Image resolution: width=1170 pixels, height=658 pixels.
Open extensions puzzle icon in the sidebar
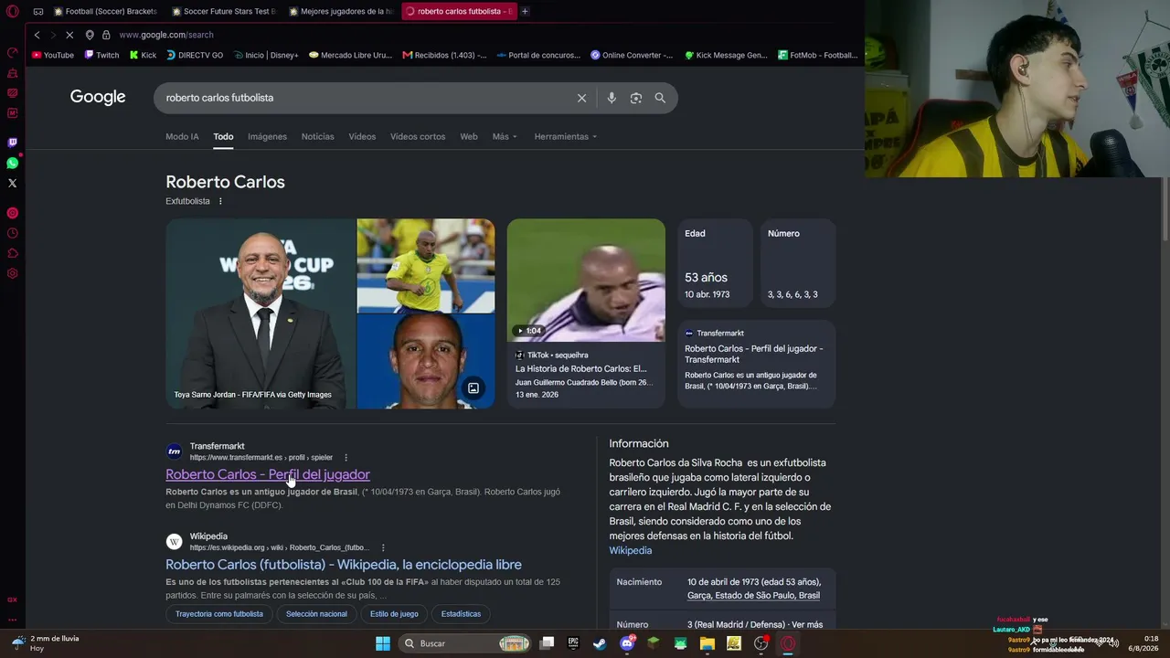13,253
